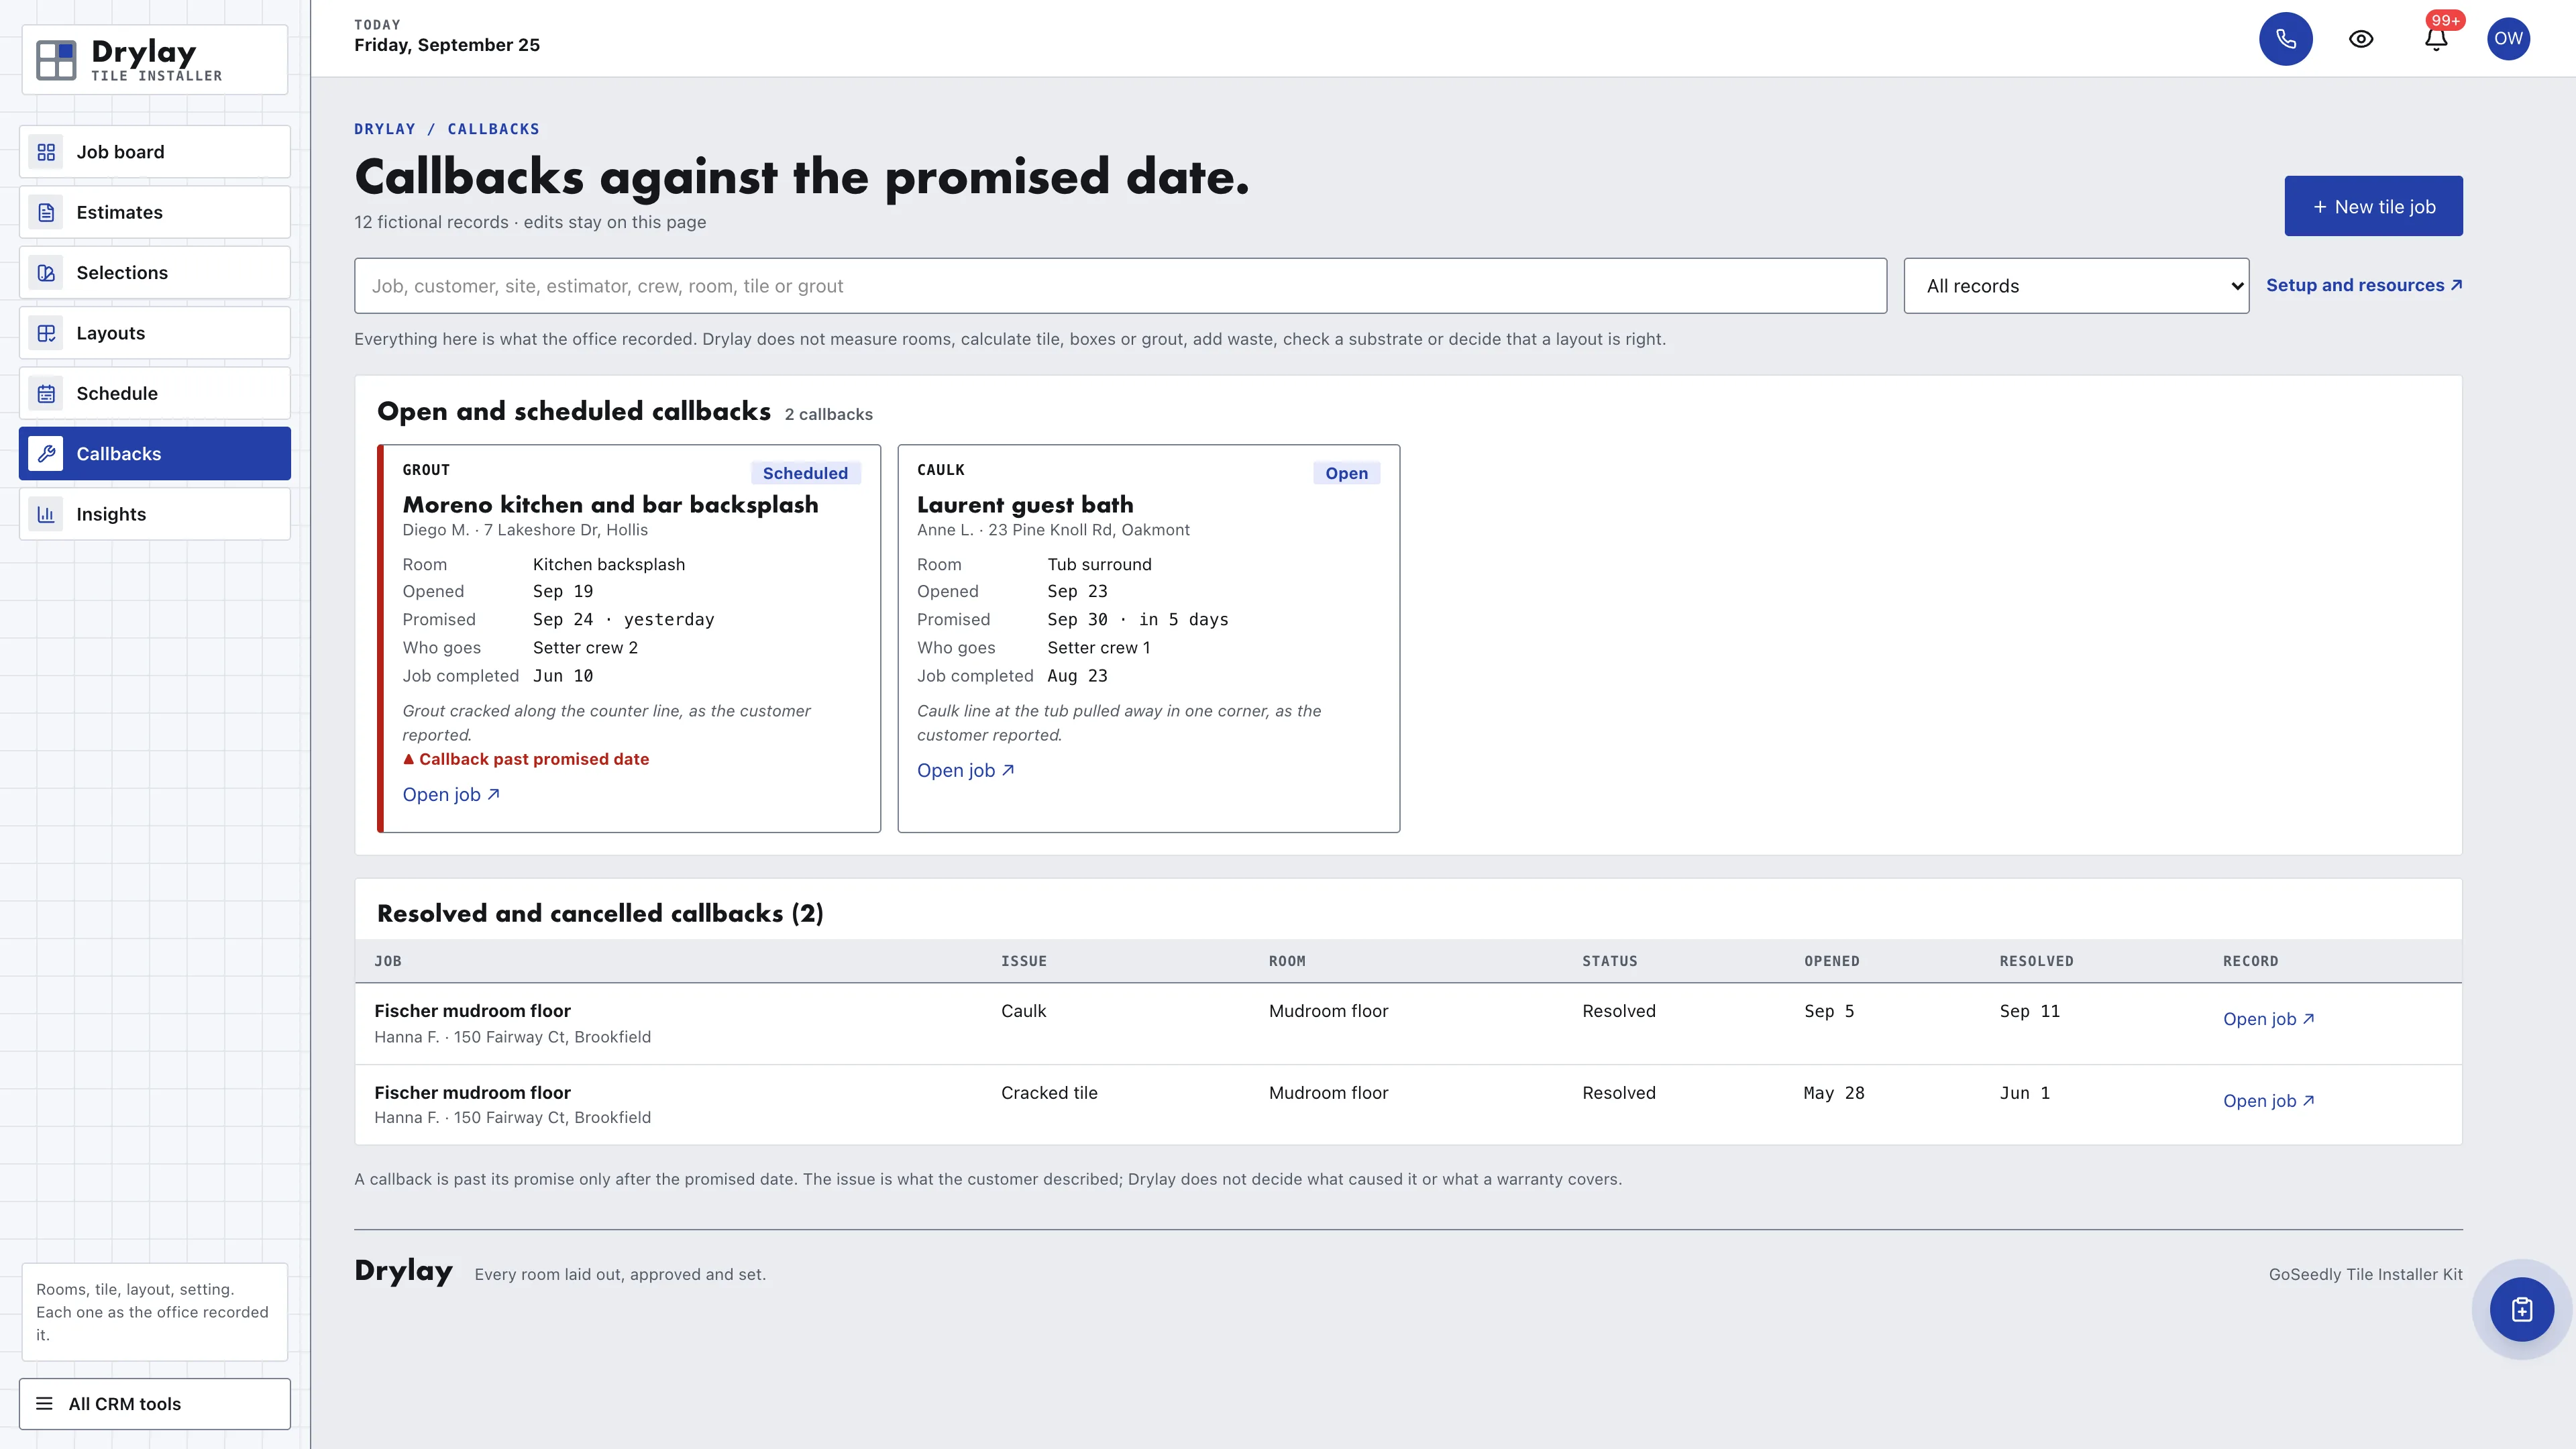Click the Open status badge on Laurent card
2576x1449 pixels.
(1346, 473)
